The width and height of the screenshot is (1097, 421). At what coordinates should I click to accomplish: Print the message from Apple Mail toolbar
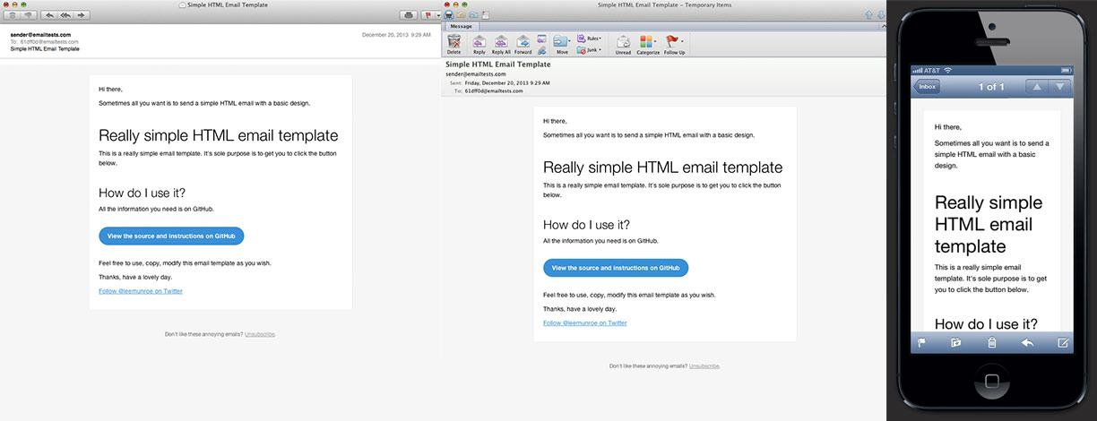[x=409, y=15]
